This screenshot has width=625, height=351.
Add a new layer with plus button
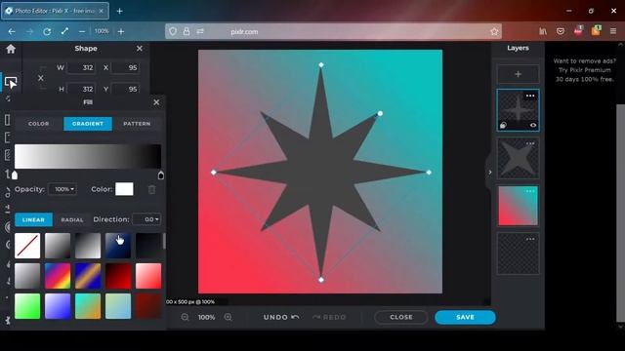(518, 74)
